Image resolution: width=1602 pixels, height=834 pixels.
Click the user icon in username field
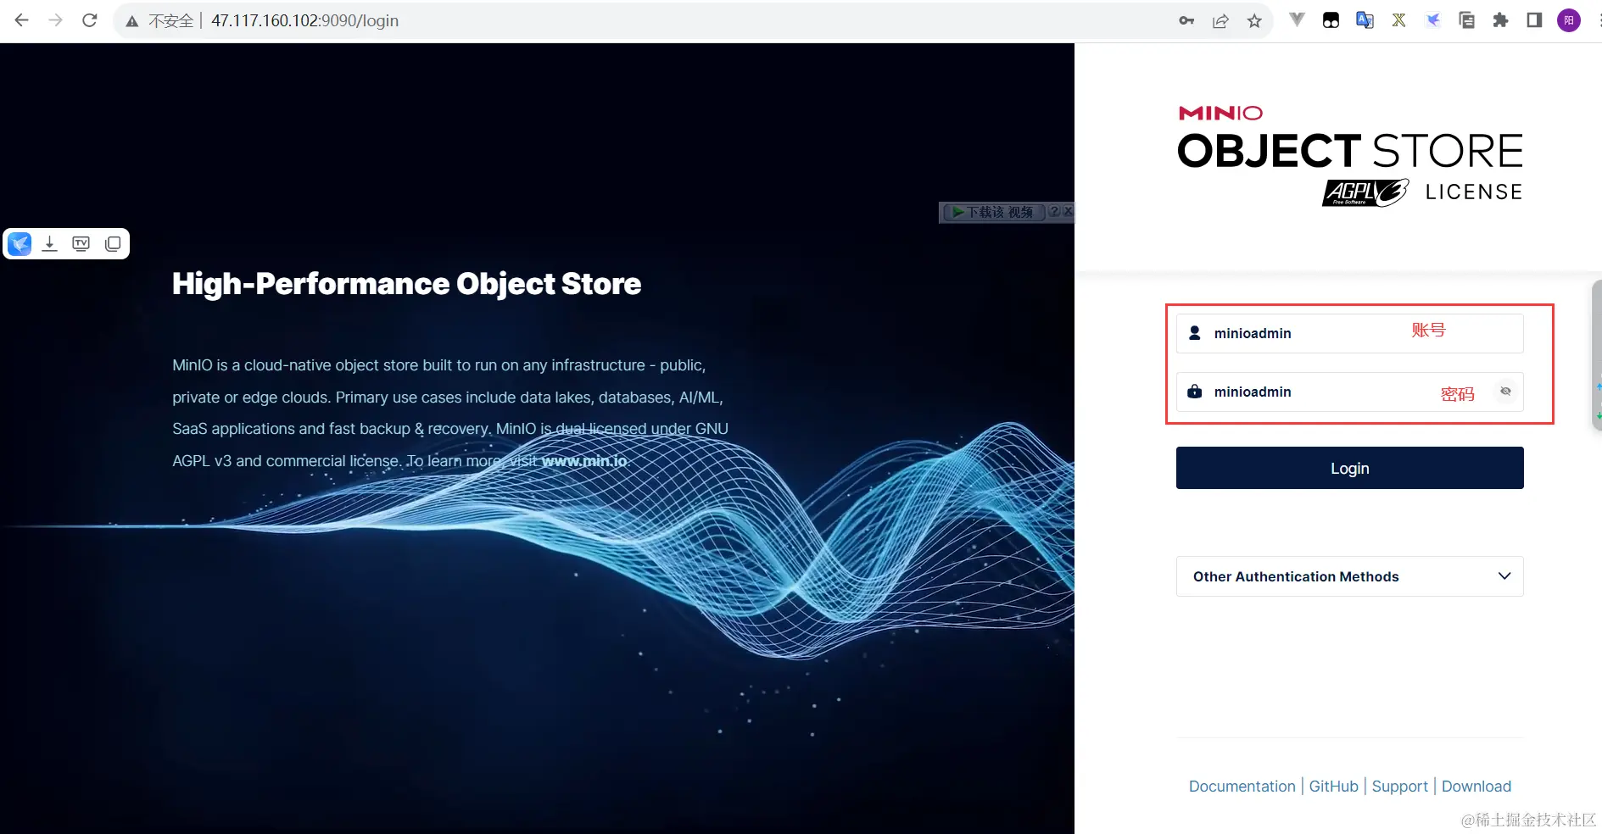[x=1195, y=333]
